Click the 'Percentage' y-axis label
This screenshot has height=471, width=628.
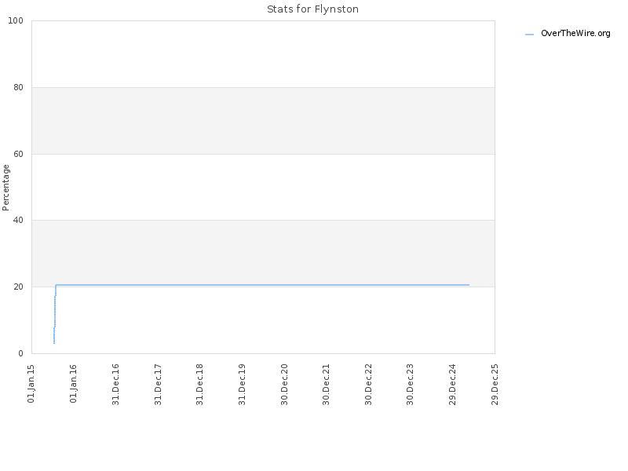click(5, 188)
